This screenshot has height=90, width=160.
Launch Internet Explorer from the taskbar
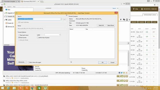pyautogui.click(x=8, y=88)
